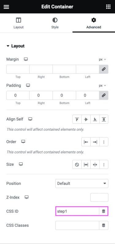The image size is (115, 244).
Task: Toggle linked values for Margin
Action: tap(104, 69)
